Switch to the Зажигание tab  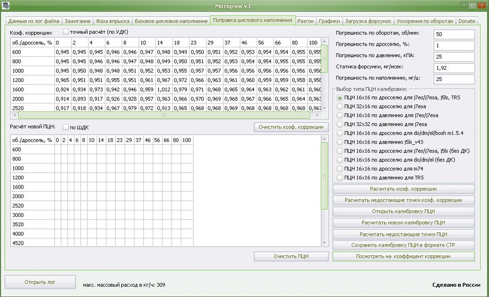coord(77,21)
